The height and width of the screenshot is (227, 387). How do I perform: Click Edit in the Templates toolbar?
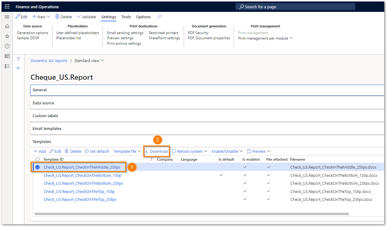(x=55, y=151)
